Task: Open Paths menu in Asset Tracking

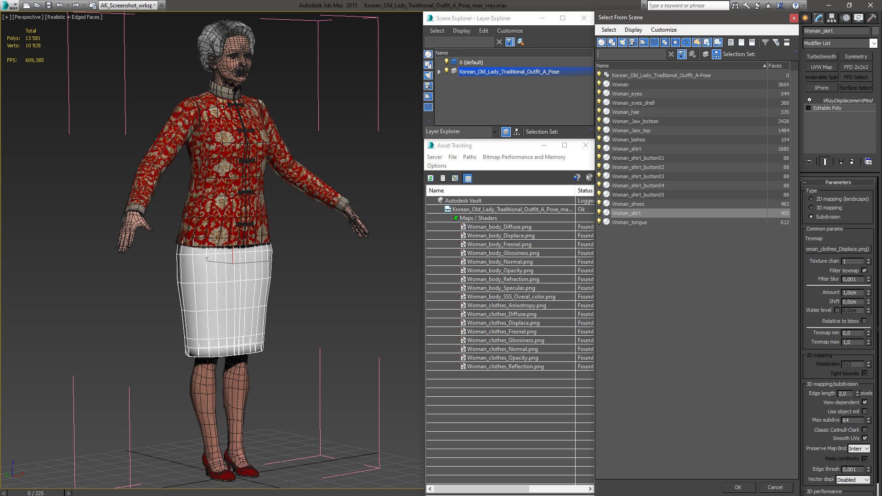Action: pyautogui.click(x=469, y=157)
